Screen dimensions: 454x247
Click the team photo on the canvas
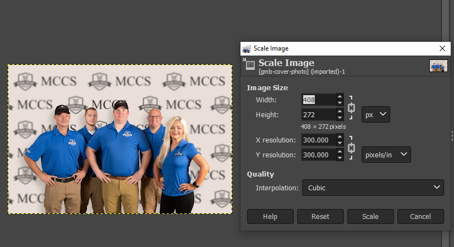(120, 139)
